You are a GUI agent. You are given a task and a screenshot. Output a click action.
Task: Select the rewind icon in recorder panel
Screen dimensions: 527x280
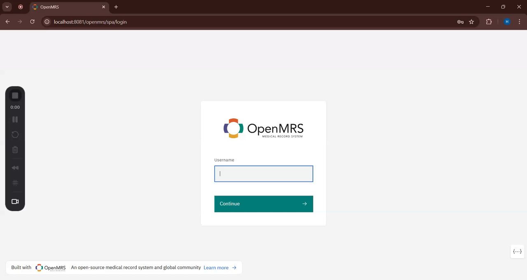click(x=15, y=168)
